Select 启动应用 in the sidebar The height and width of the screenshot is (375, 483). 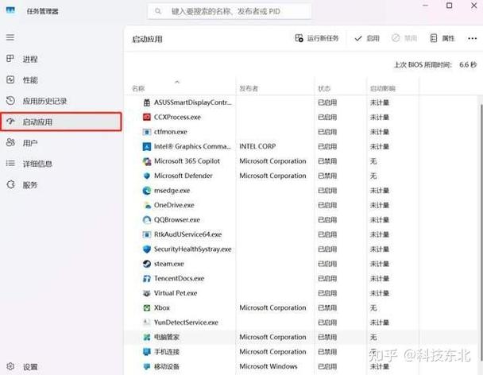61,122
